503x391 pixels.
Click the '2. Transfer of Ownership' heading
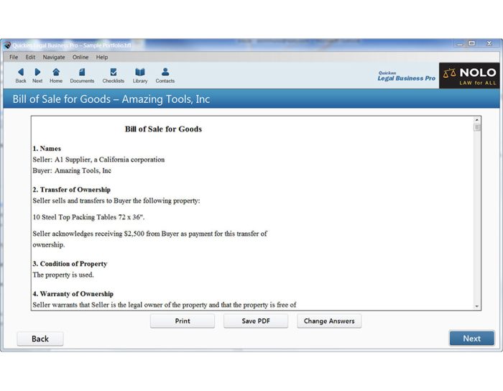(71, 190)
